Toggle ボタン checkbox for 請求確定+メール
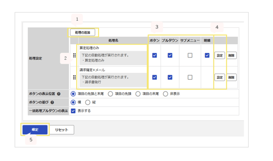This screenshot has height=161, width=273. pyautogui.click(x=154, y=77)
